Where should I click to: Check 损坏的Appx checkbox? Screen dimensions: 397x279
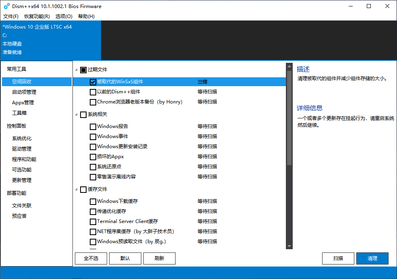(93, 157)
